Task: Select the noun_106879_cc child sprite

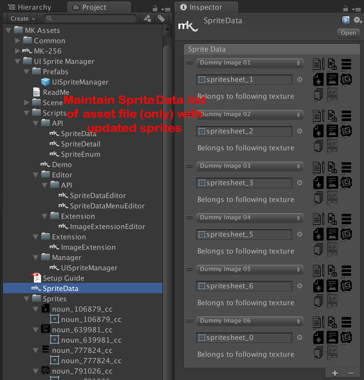Action: pos(85,319)
